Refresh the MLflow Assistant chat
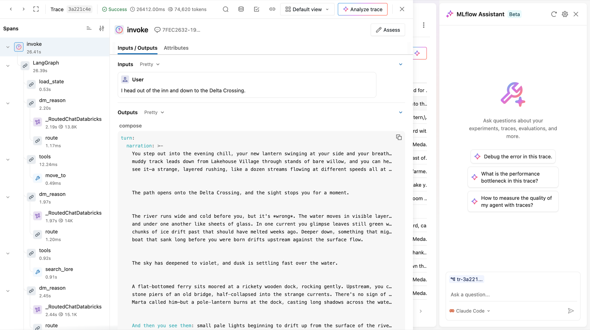This screenshot has width=590, height=330. (554, 14)
